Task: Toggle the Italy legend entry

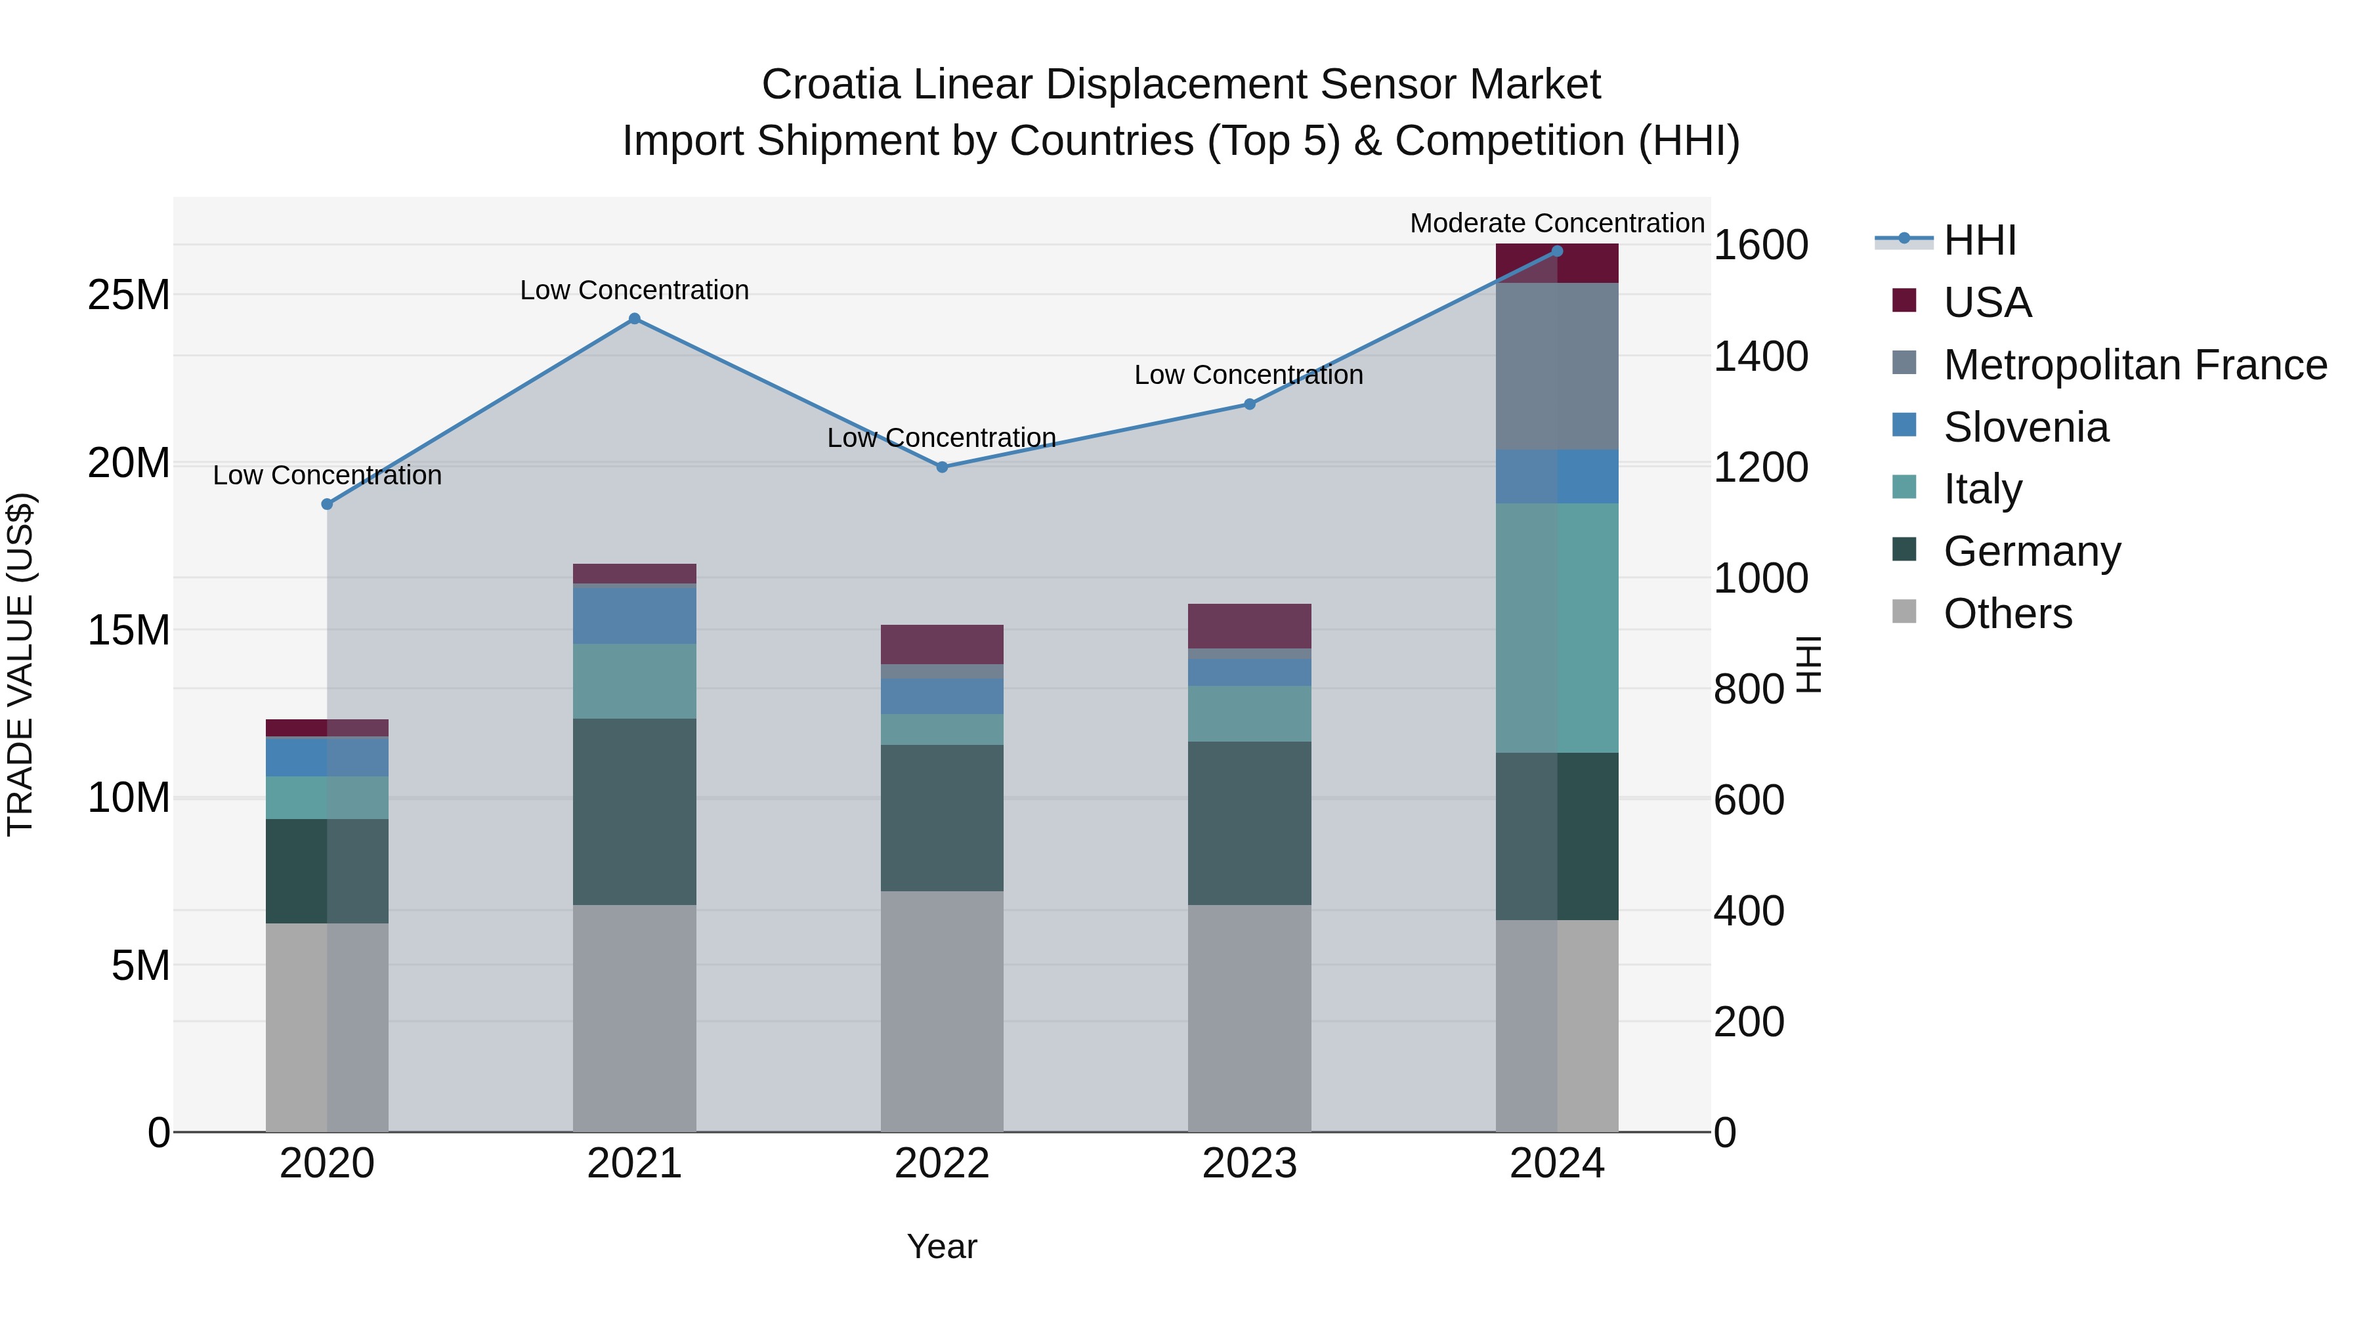Action: (x=1957, y=489)
